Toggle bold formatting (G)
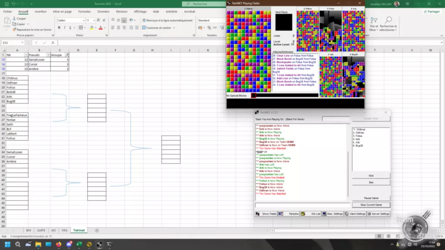Image resolution: width=445 pixels, height=250 pixels. [x=59, y=28]
